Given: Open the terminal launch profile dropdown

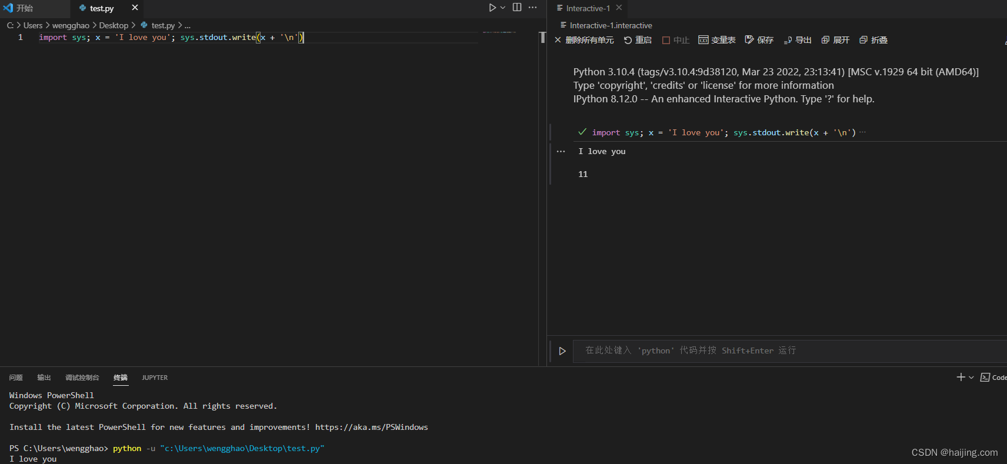Looking at the screenshot, I should (x=971, y=377).
